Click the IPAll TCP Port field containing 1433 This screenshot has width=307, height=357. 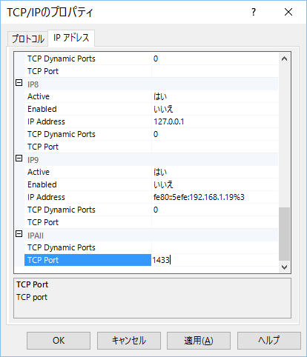point(214,260)
